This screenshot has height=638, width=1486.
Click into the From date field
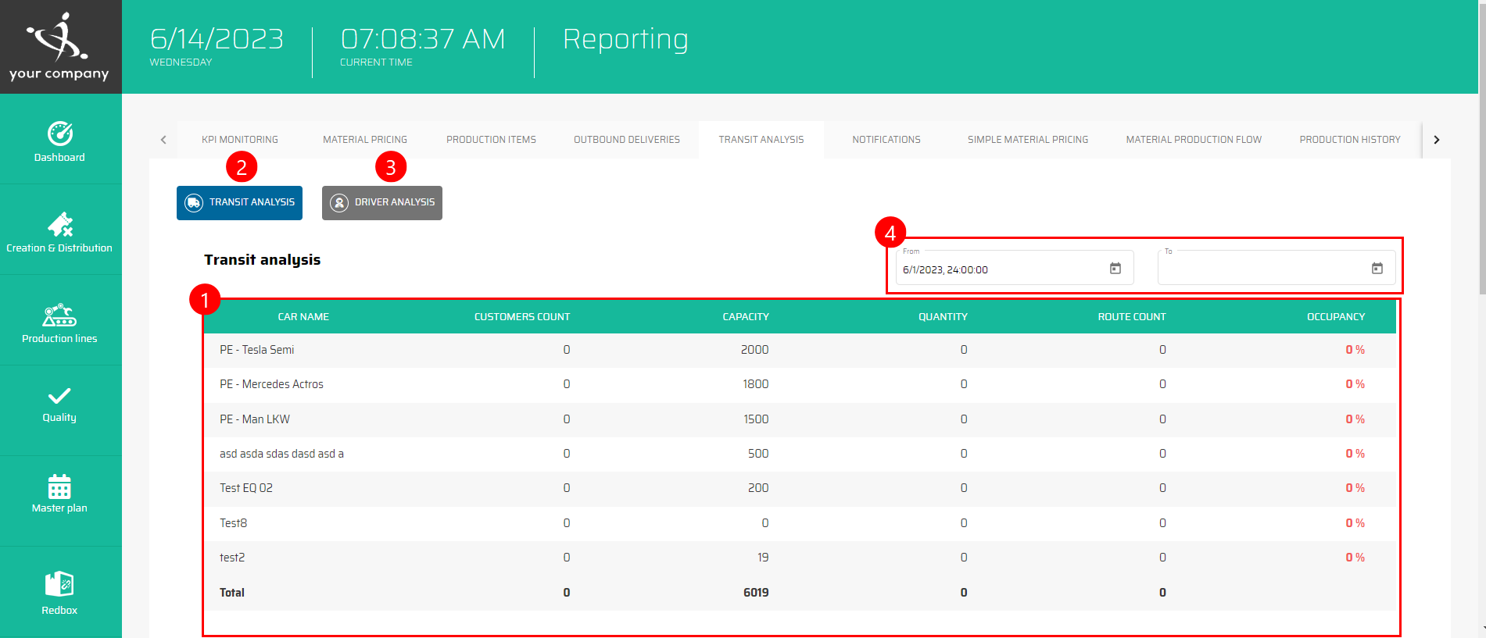[x=1001, y=269]
